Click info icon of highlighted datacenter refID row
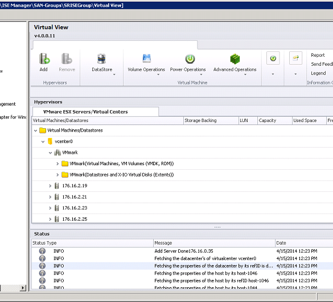The width and height of the screenshot is (333, 302). (x=42, y=266)
